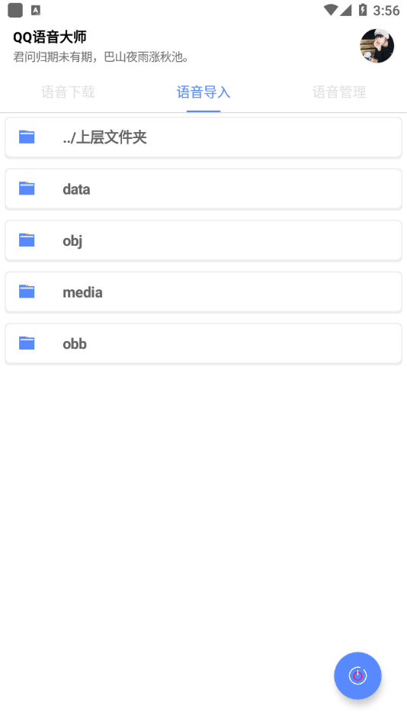The width and height of the screenshot is (407, 725).
Task: Tap the floating power button
Action: click(x=357, y=675)
